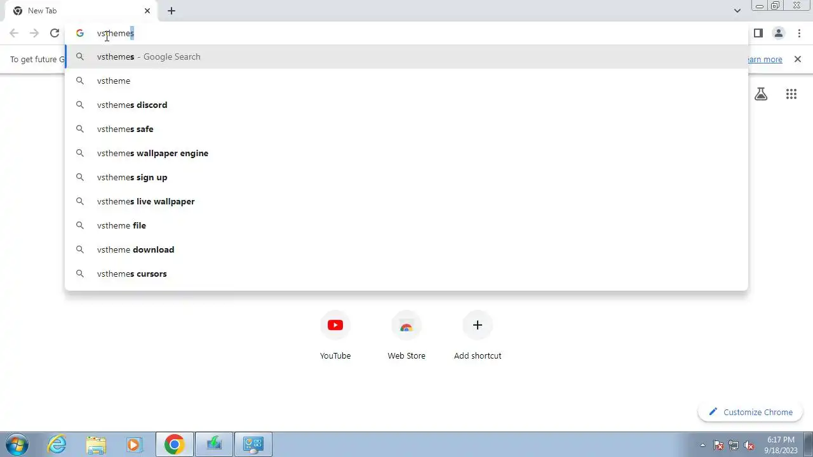Select 'vsthemes cursors' suggestion
This screenshot has width=813, height=457.
click(x=406, y=274)
